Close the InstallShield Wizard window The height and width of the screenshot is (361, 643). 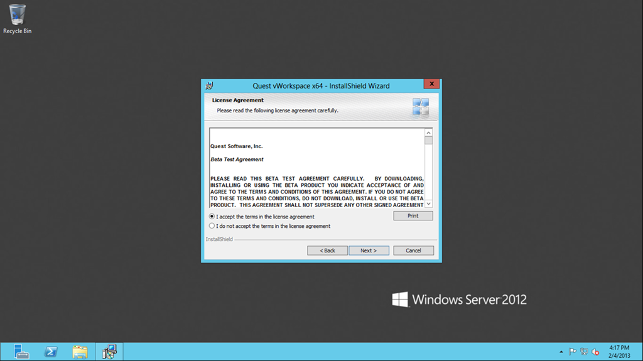[431, 84]
